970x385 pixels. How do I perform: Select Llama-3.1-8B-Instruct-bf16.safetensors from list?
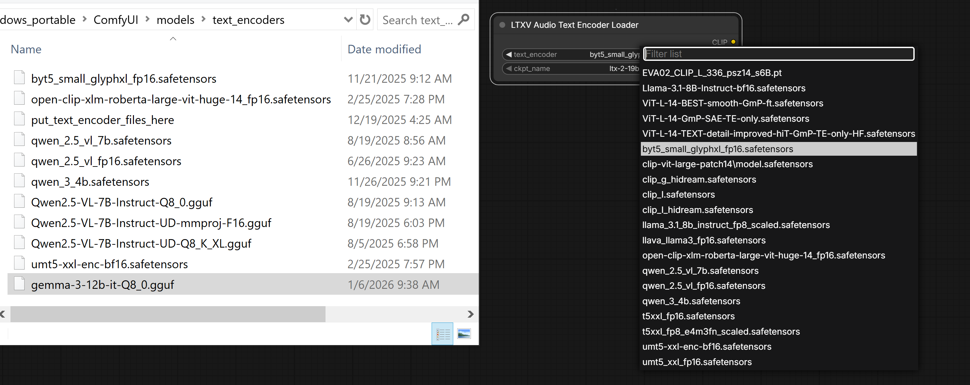click(x=723, y=88)
